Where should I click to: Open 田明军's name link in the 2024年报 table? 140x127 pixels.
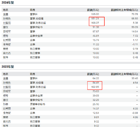click(7, 32)
